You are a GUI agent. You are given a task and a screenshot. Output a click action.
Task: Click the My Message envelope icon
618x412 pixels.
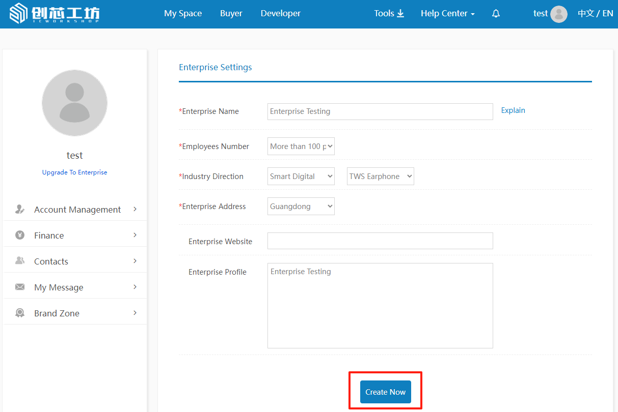pos(20,287)
